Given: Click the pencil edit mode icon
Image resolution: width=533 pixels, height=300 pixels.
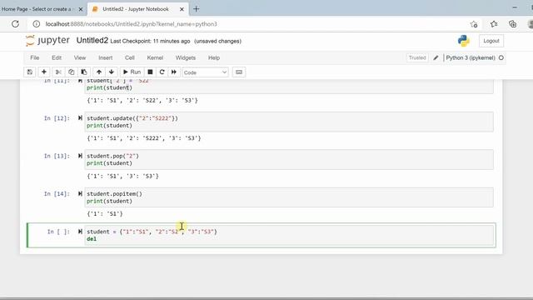Looking at the screenshot, I should pyautogui.click(x=436, y=57).
